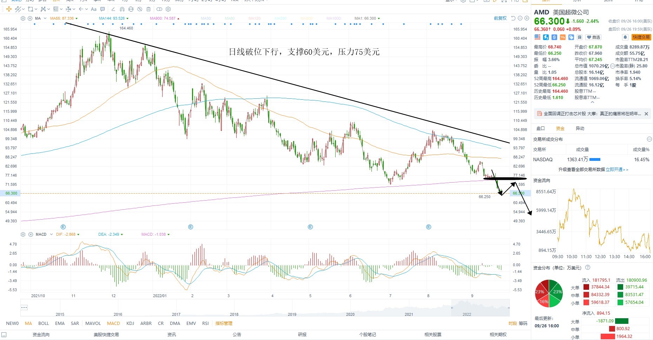Switch main indicator to EMA
653x340 pixels.
[x=60, y=323]
